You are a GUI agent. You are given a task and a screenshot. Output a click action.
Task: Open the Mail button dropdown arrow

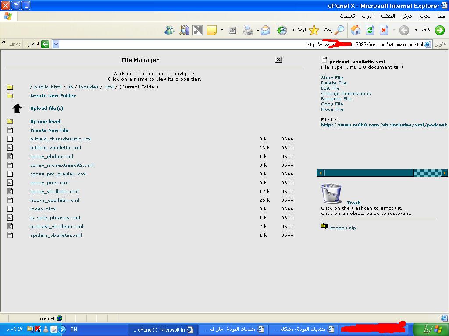[258, 30]
